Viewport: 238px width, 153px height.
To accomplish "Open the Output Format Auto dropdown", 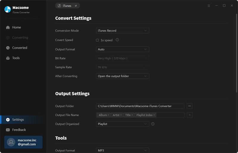I will point(123,49).
